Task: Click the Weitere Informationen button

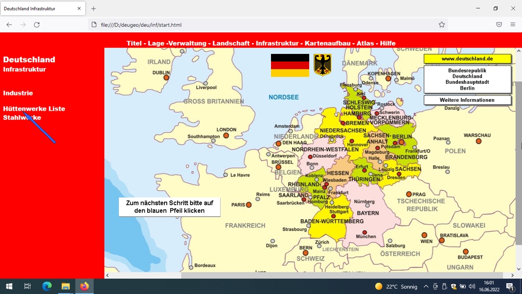Action: pyautogui.click(x=467, y=100)
